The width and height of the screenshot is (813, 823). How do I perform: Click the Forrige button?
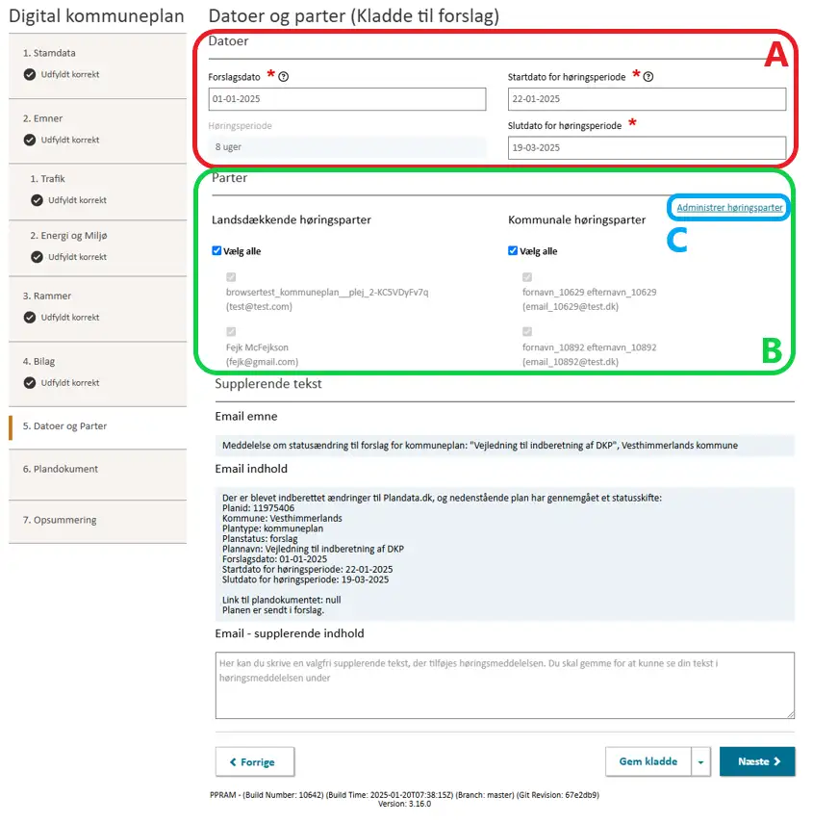coord(255,761)
